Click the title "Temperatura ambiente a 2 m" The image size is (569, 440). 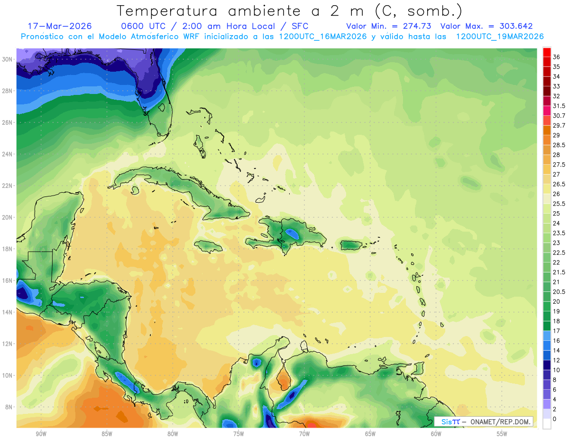pos(241,10)
